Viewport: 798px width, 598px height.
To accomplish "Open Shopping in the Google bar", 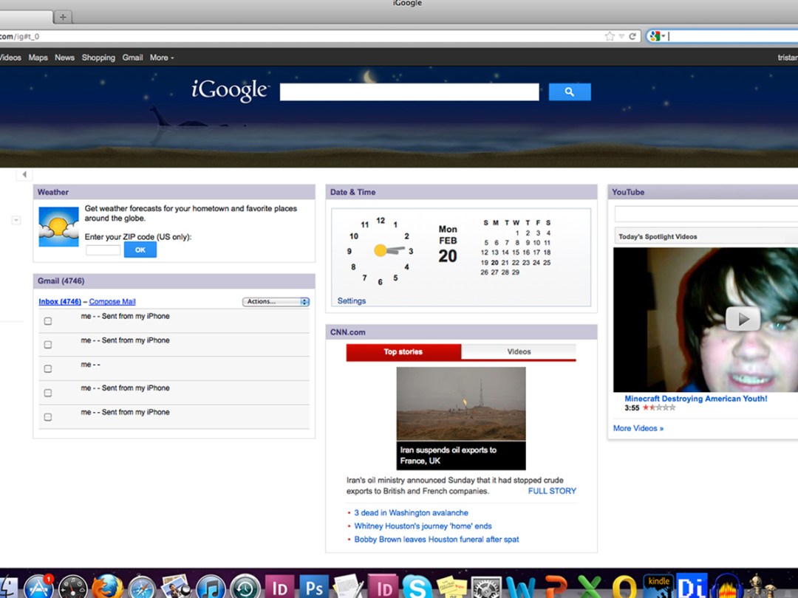I will coord(98,58).
